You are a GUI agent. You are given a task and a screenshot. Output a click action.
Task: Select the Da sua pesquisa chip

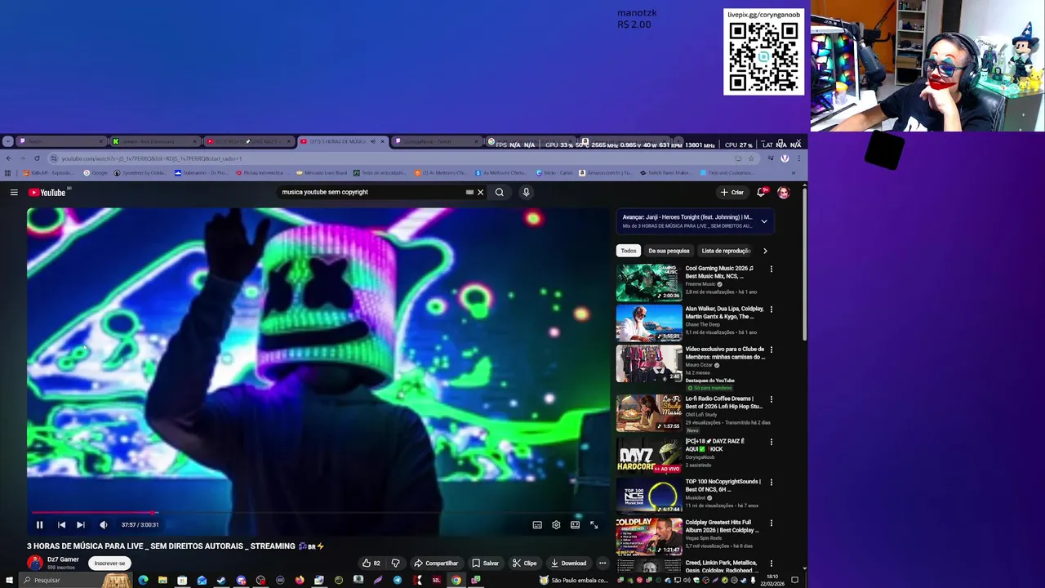point(669,251)
